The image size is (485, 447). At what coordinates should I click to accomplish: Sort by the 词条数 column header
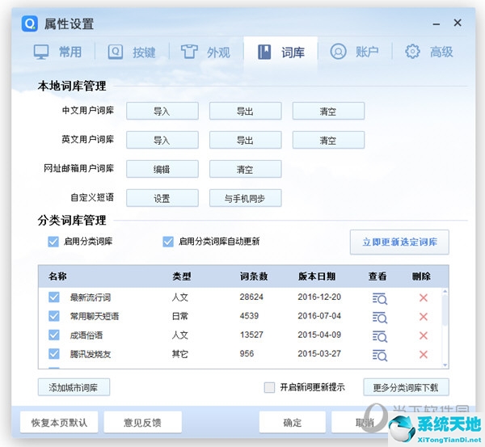tap(254, 276)
